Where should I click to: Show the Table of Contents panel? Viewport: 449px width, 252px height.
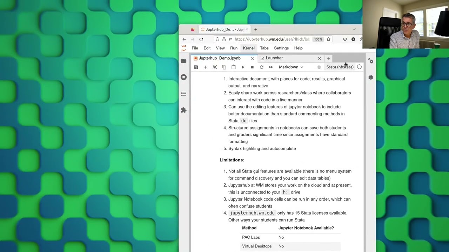(183, 93)
